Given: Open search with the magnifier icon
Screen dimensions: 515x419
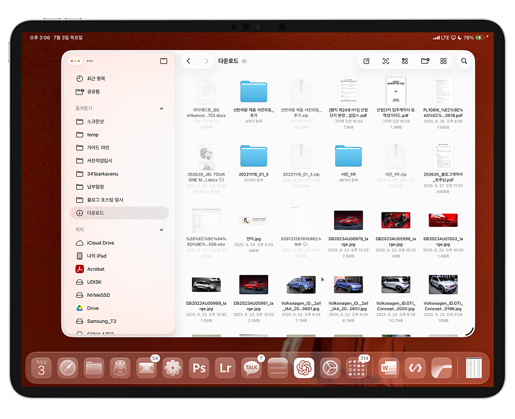Looking at the screenshot, I should [464, 61].
